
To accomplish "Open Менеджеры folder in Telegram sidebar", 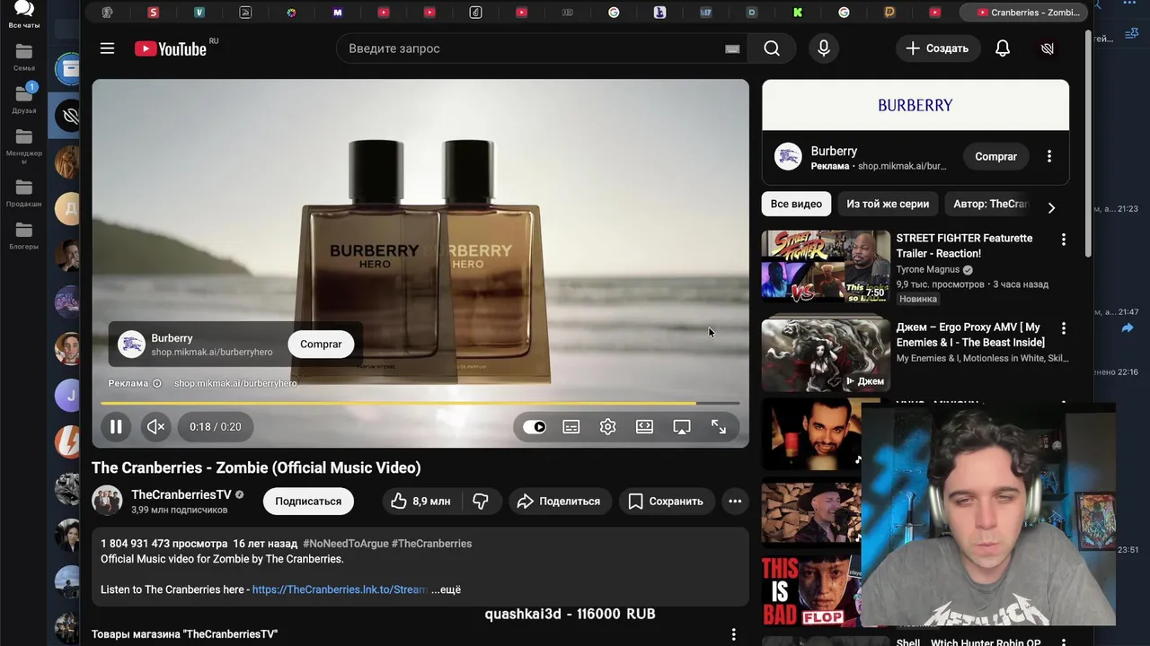I will tap(24, 145).
